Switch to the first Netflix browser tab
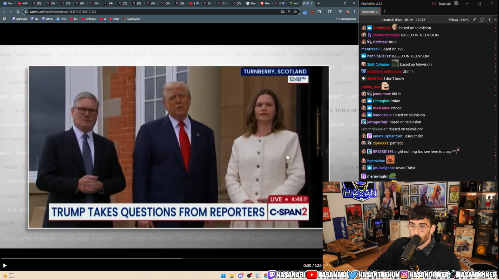This screenshot has width=499, height=279. [251, 3]
